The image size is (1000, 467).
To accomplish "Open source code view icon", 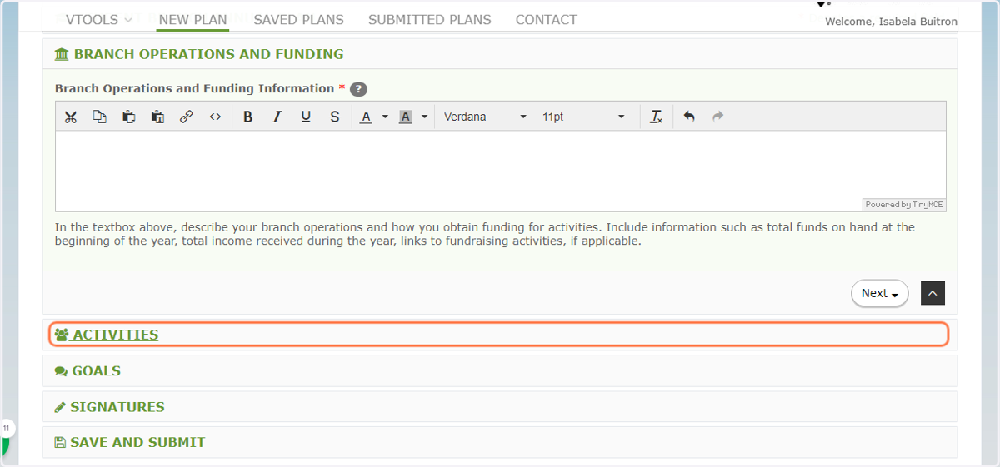I will coord(215,117).
